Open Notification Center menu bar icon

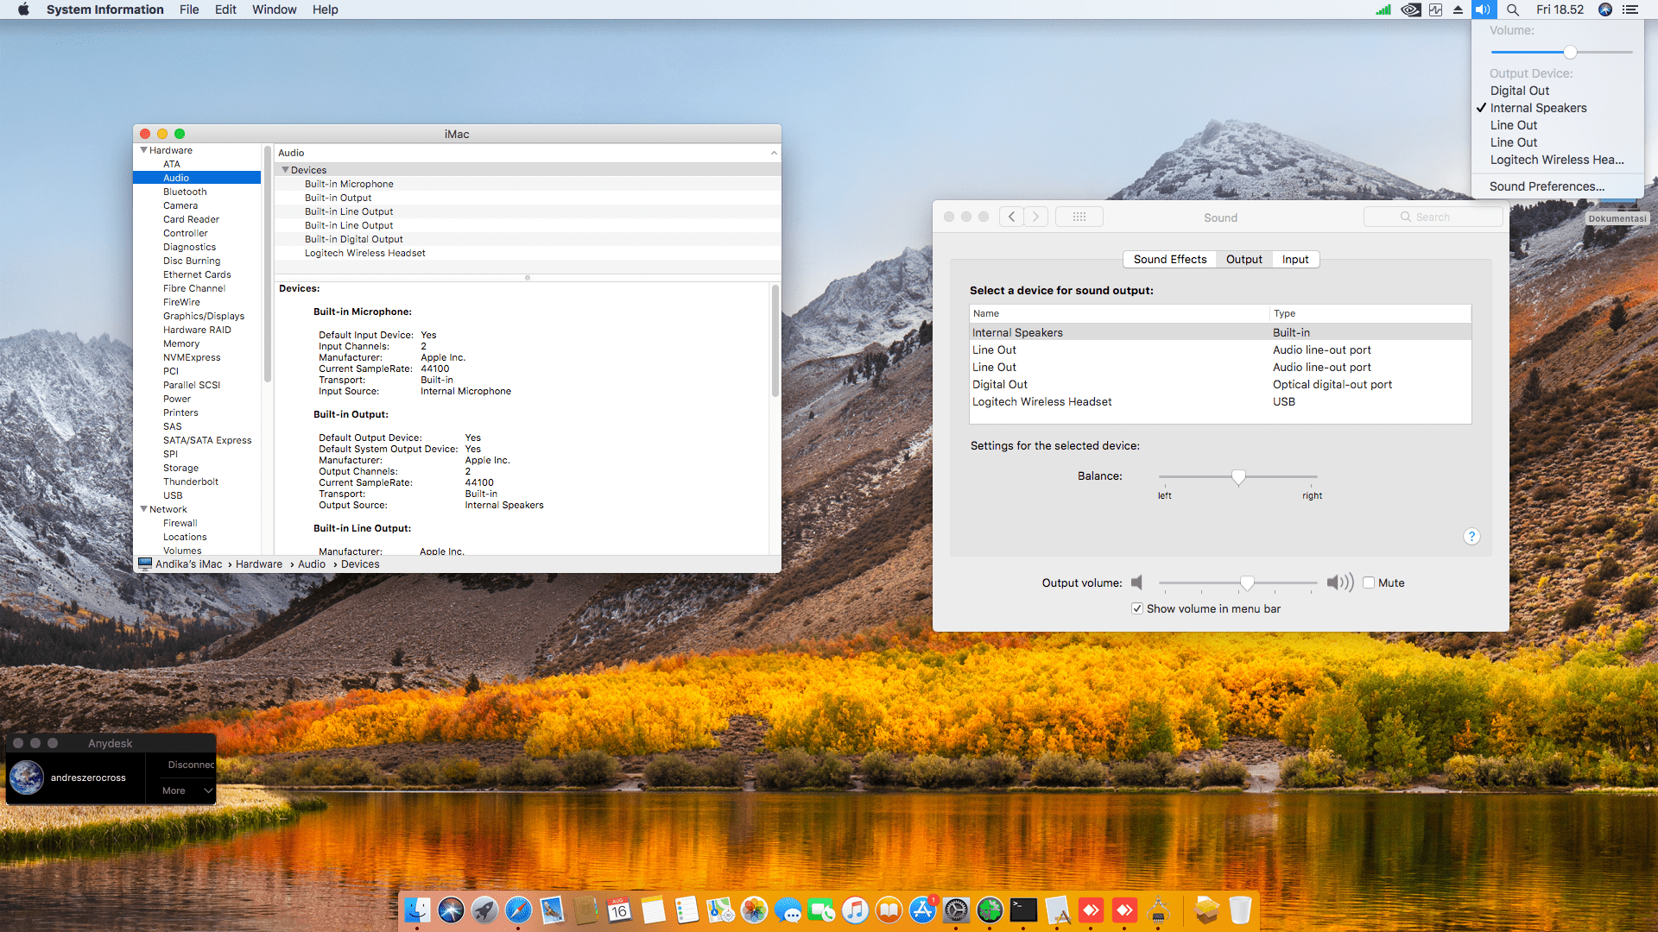tap(1630, 9)
